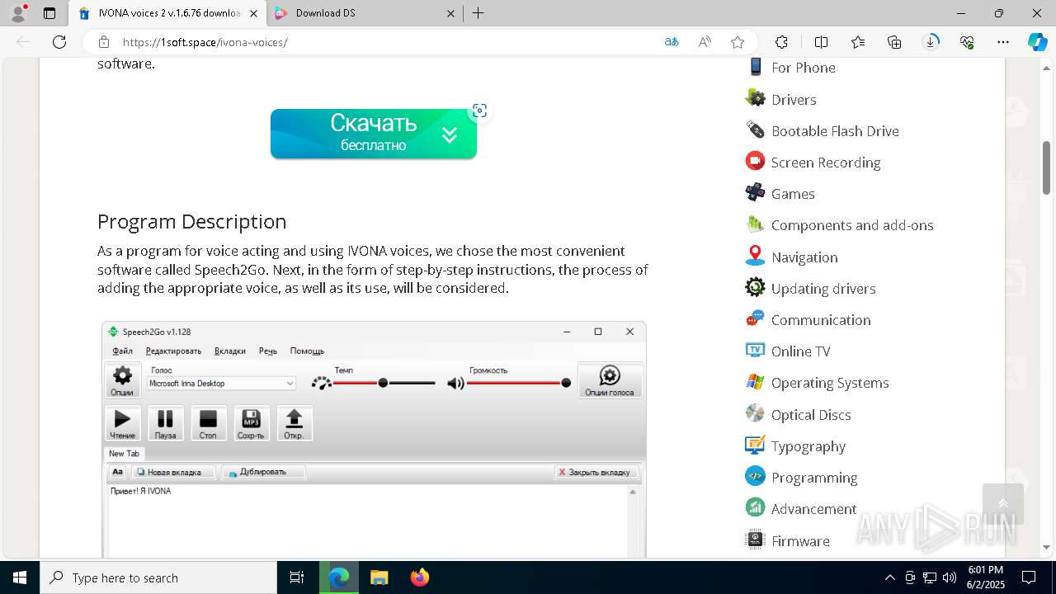The image size is (1056, 594).
Task: Open File Explorer from the taskbar
Action: (379, 577)
